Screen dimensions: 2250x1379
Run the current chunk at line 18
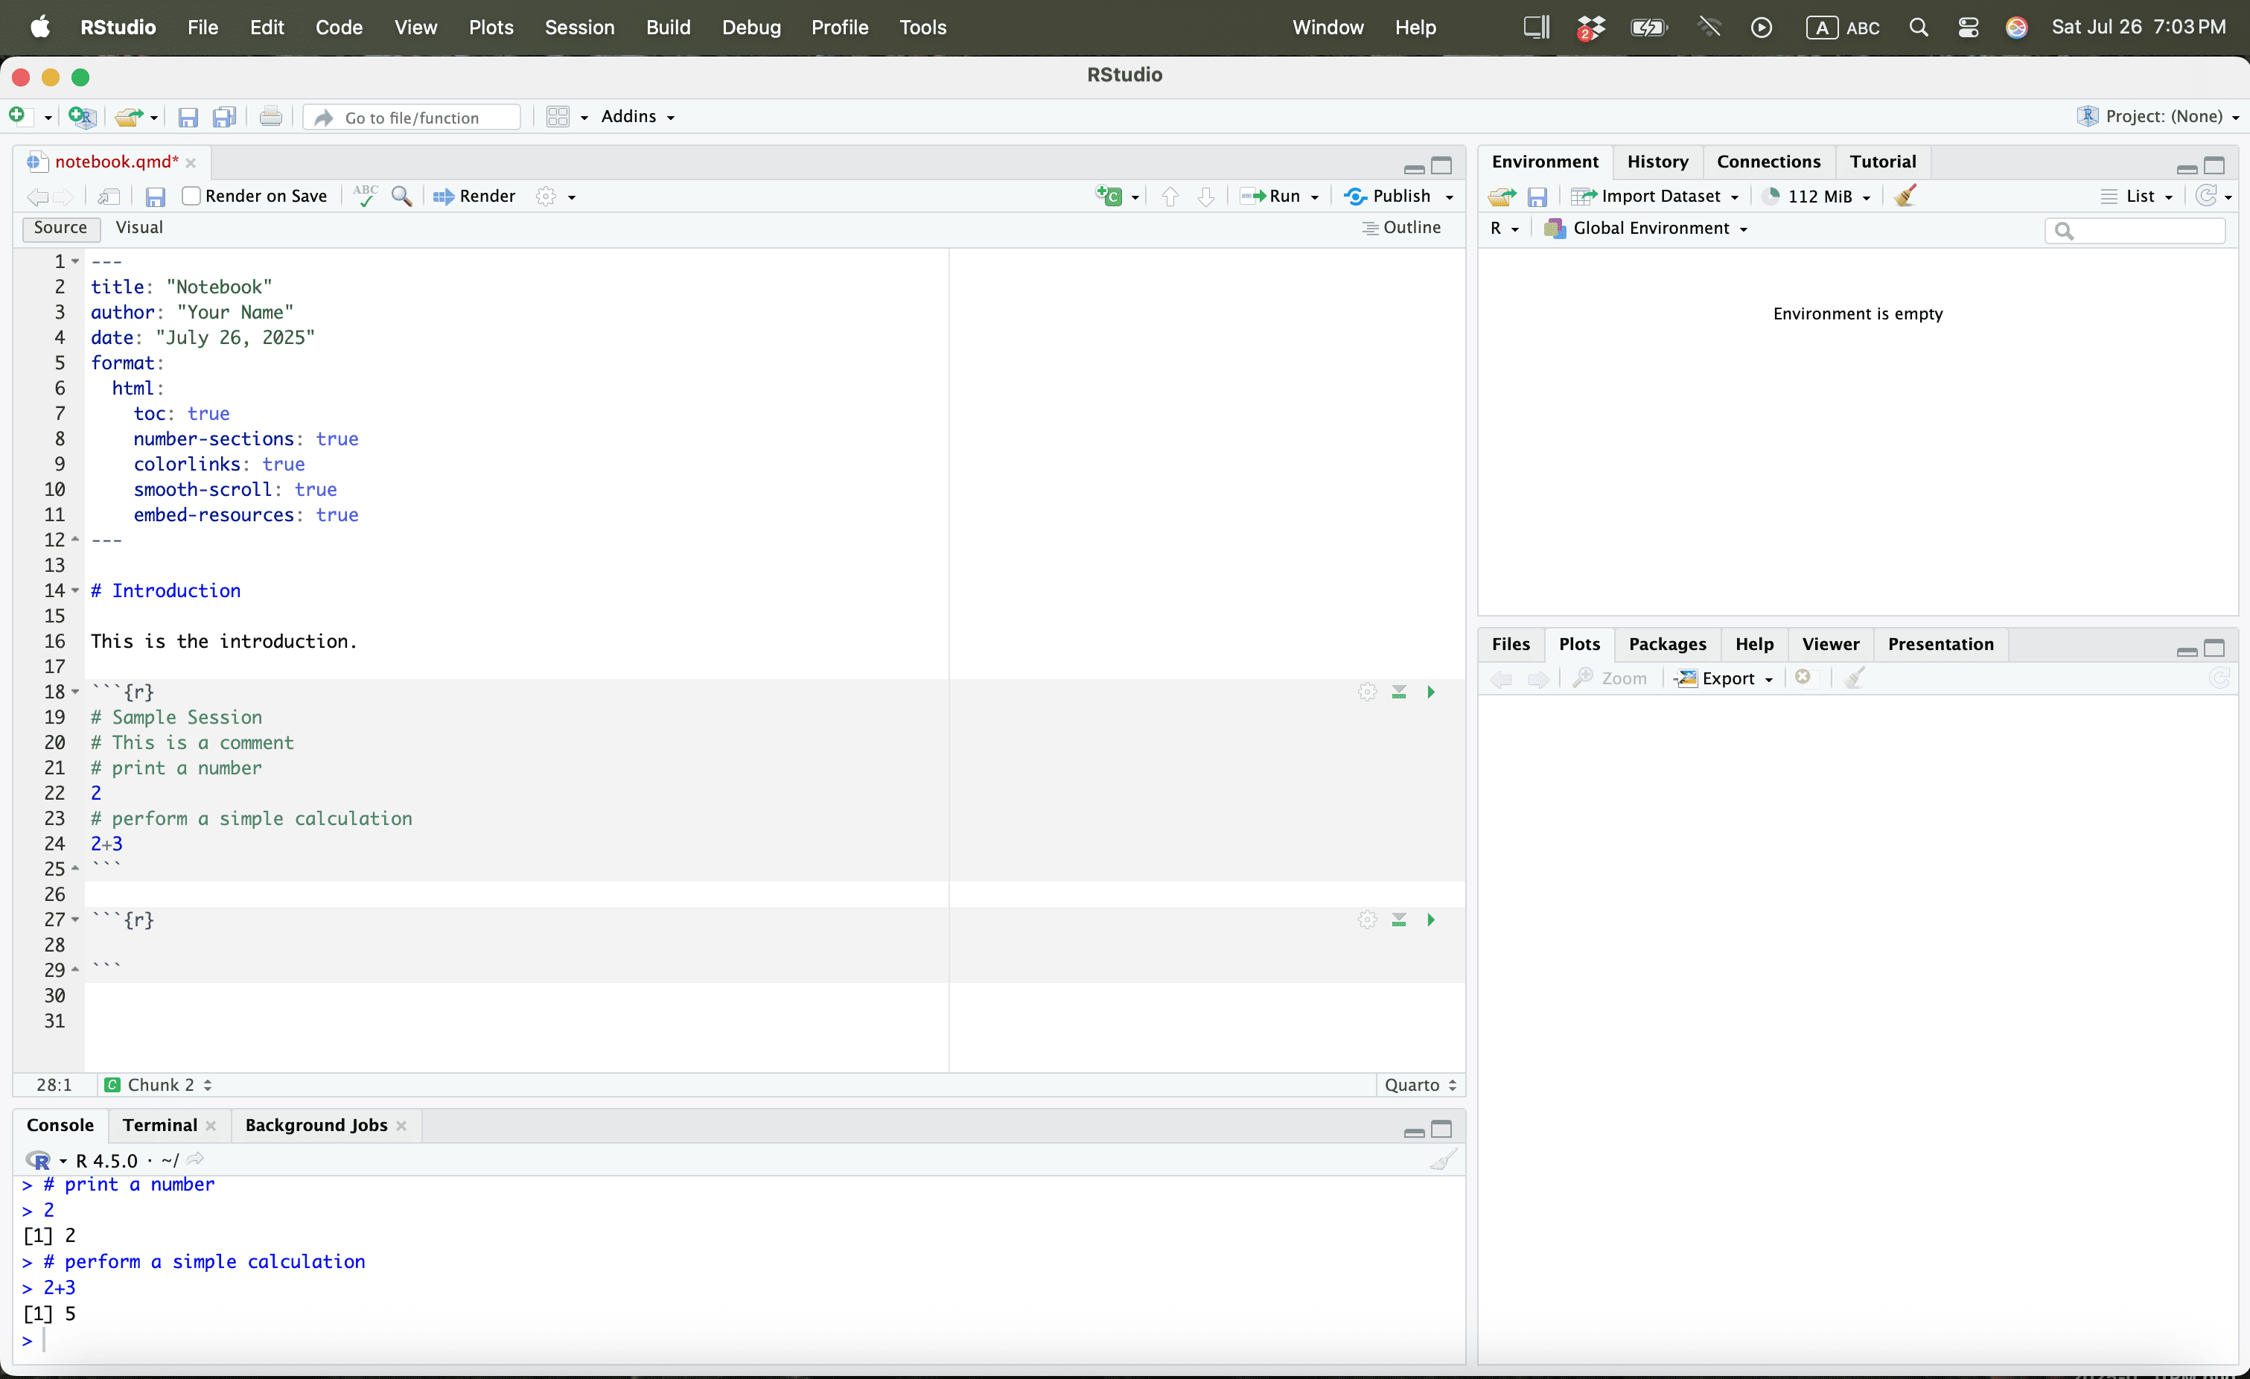1431,692
